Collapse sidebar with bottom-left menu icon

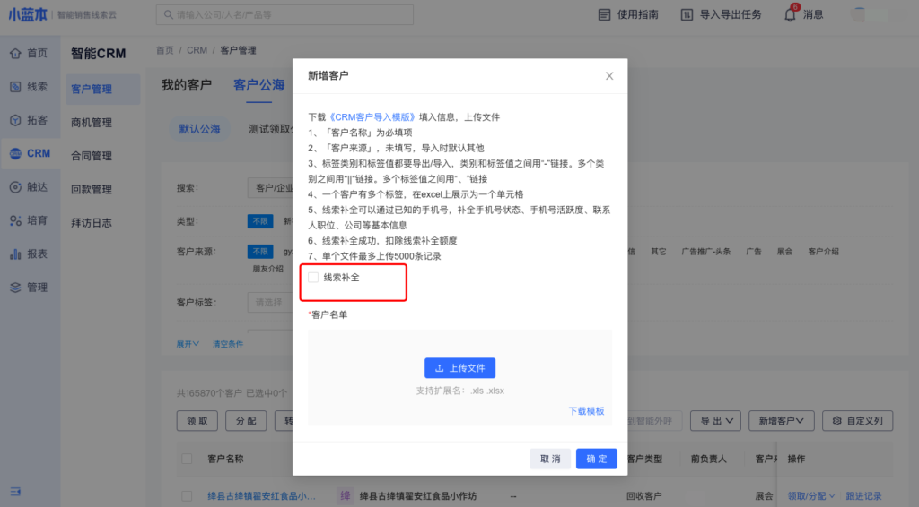pos(15,491)
